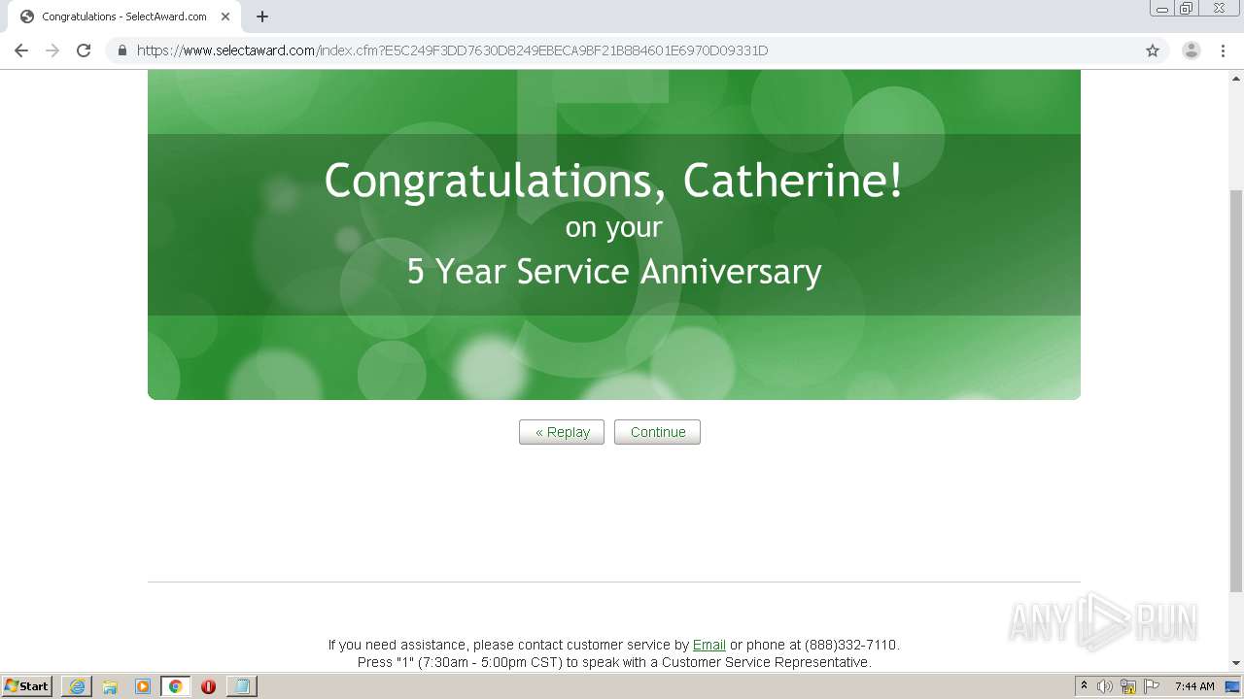Select the Congratulations - SelectAward.com tab
This screenshot has height=699, width=1244.
tap(123, 17)
